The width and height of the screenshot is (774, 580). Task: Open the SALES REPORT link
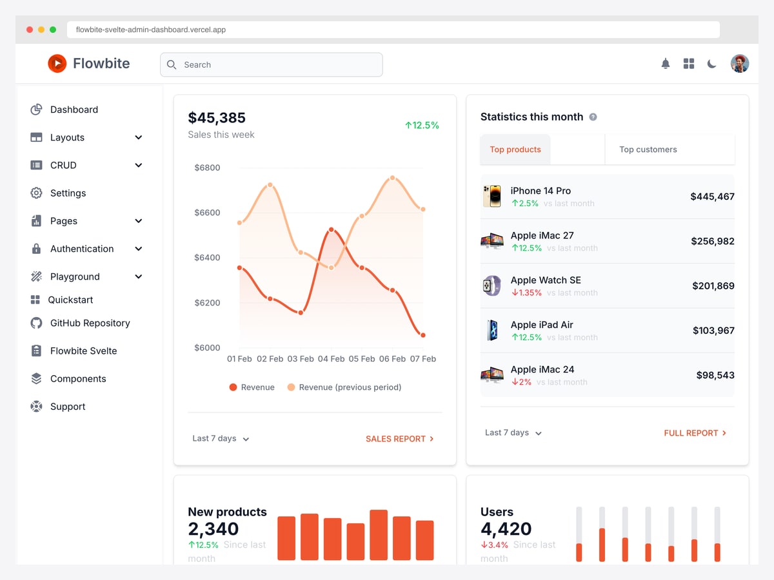(x=400, y=438)
